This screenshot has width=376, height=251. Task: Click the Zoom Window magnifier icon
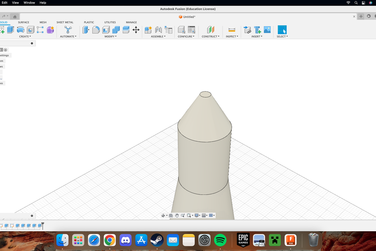189,216
